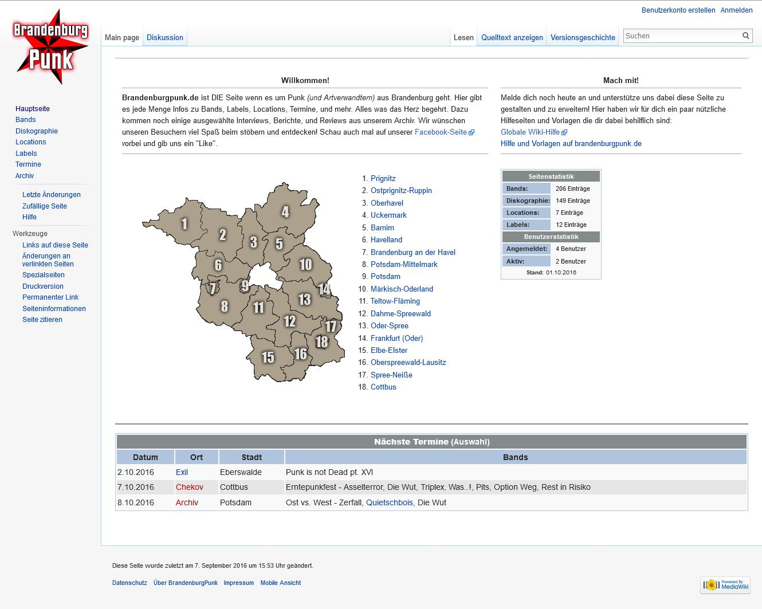Select region 1 on the map
762x609 pixels.
pyautogui.click(x=184, y=223)
